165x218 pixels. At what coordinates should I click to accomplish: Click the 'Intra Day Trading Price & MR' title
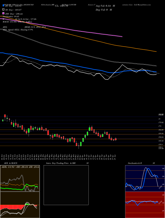(61, 163)
